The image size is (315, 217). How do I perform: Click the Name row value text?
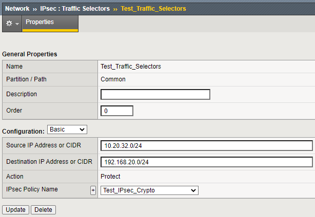pyautogui.click(x=131, y=67)
